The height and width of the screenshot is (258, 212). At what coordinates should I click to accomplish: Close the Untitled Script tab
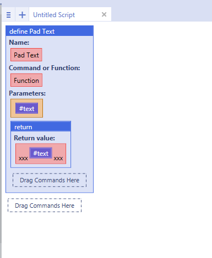[x=104, y=14]
